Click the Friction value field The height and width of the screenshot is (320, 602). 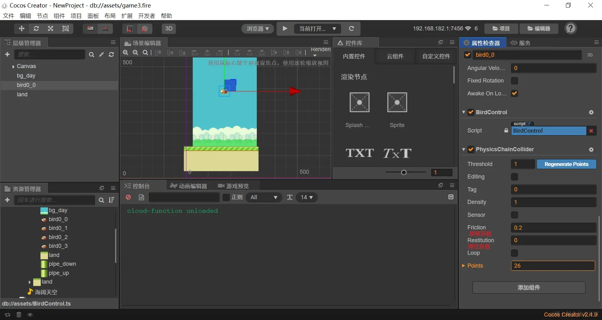coord(553,228)
